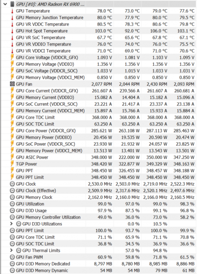
Task: Click thermometer icon beside GPU Hot Spot Temperature
Action: coord(12,31)
